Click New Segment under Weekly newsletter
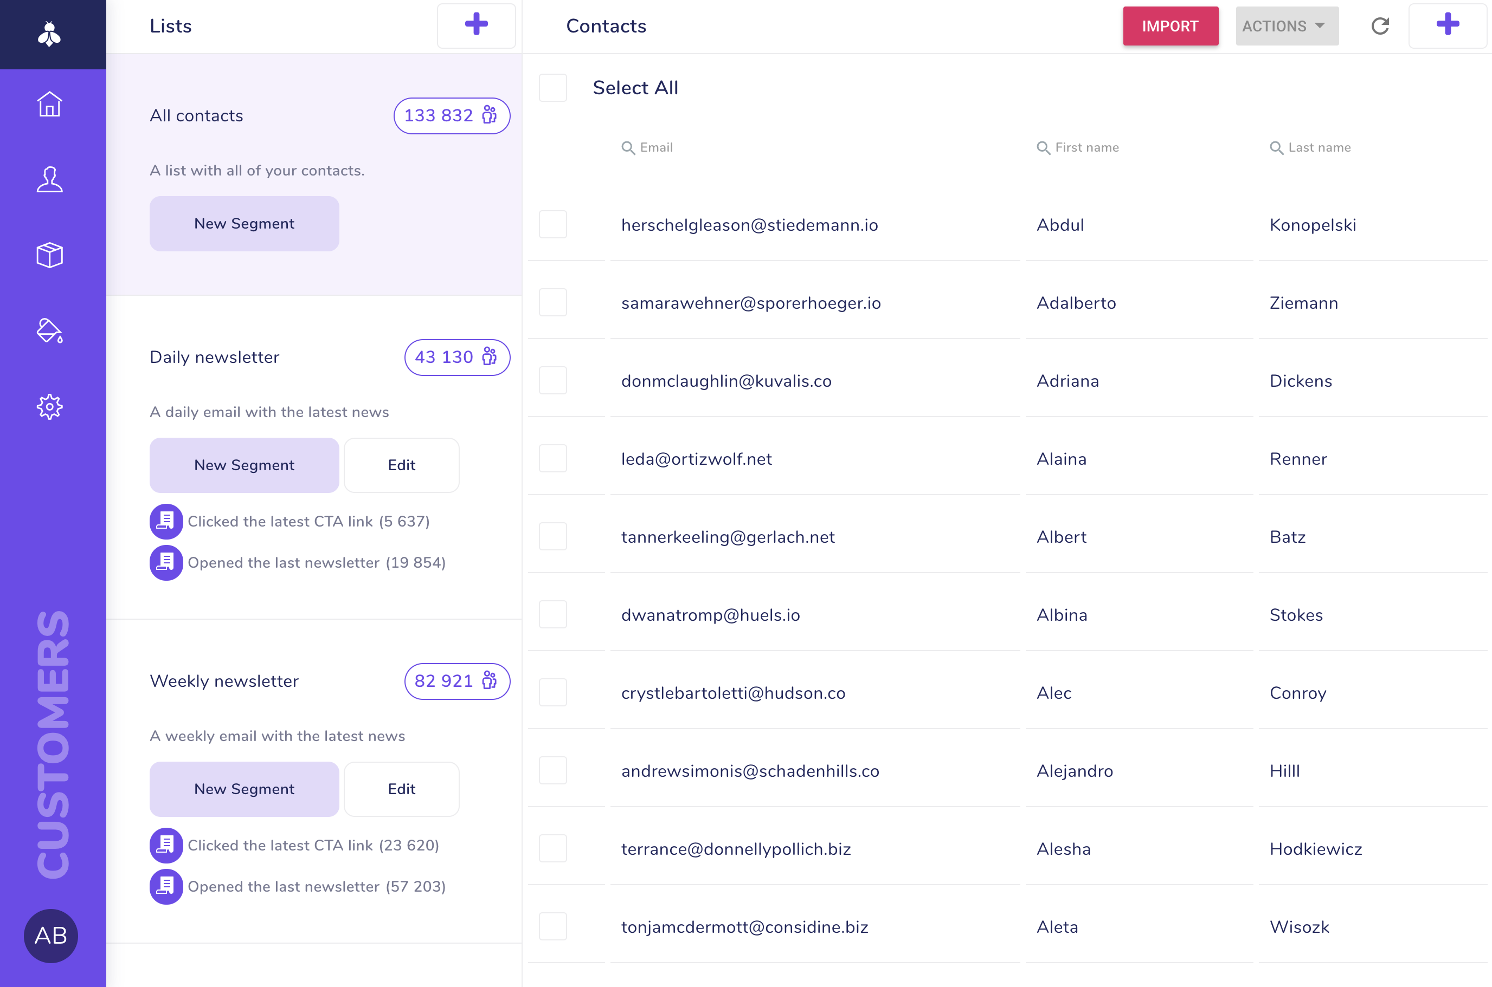The width and height of the screenshot is (1492, 987). pos(245,789)
